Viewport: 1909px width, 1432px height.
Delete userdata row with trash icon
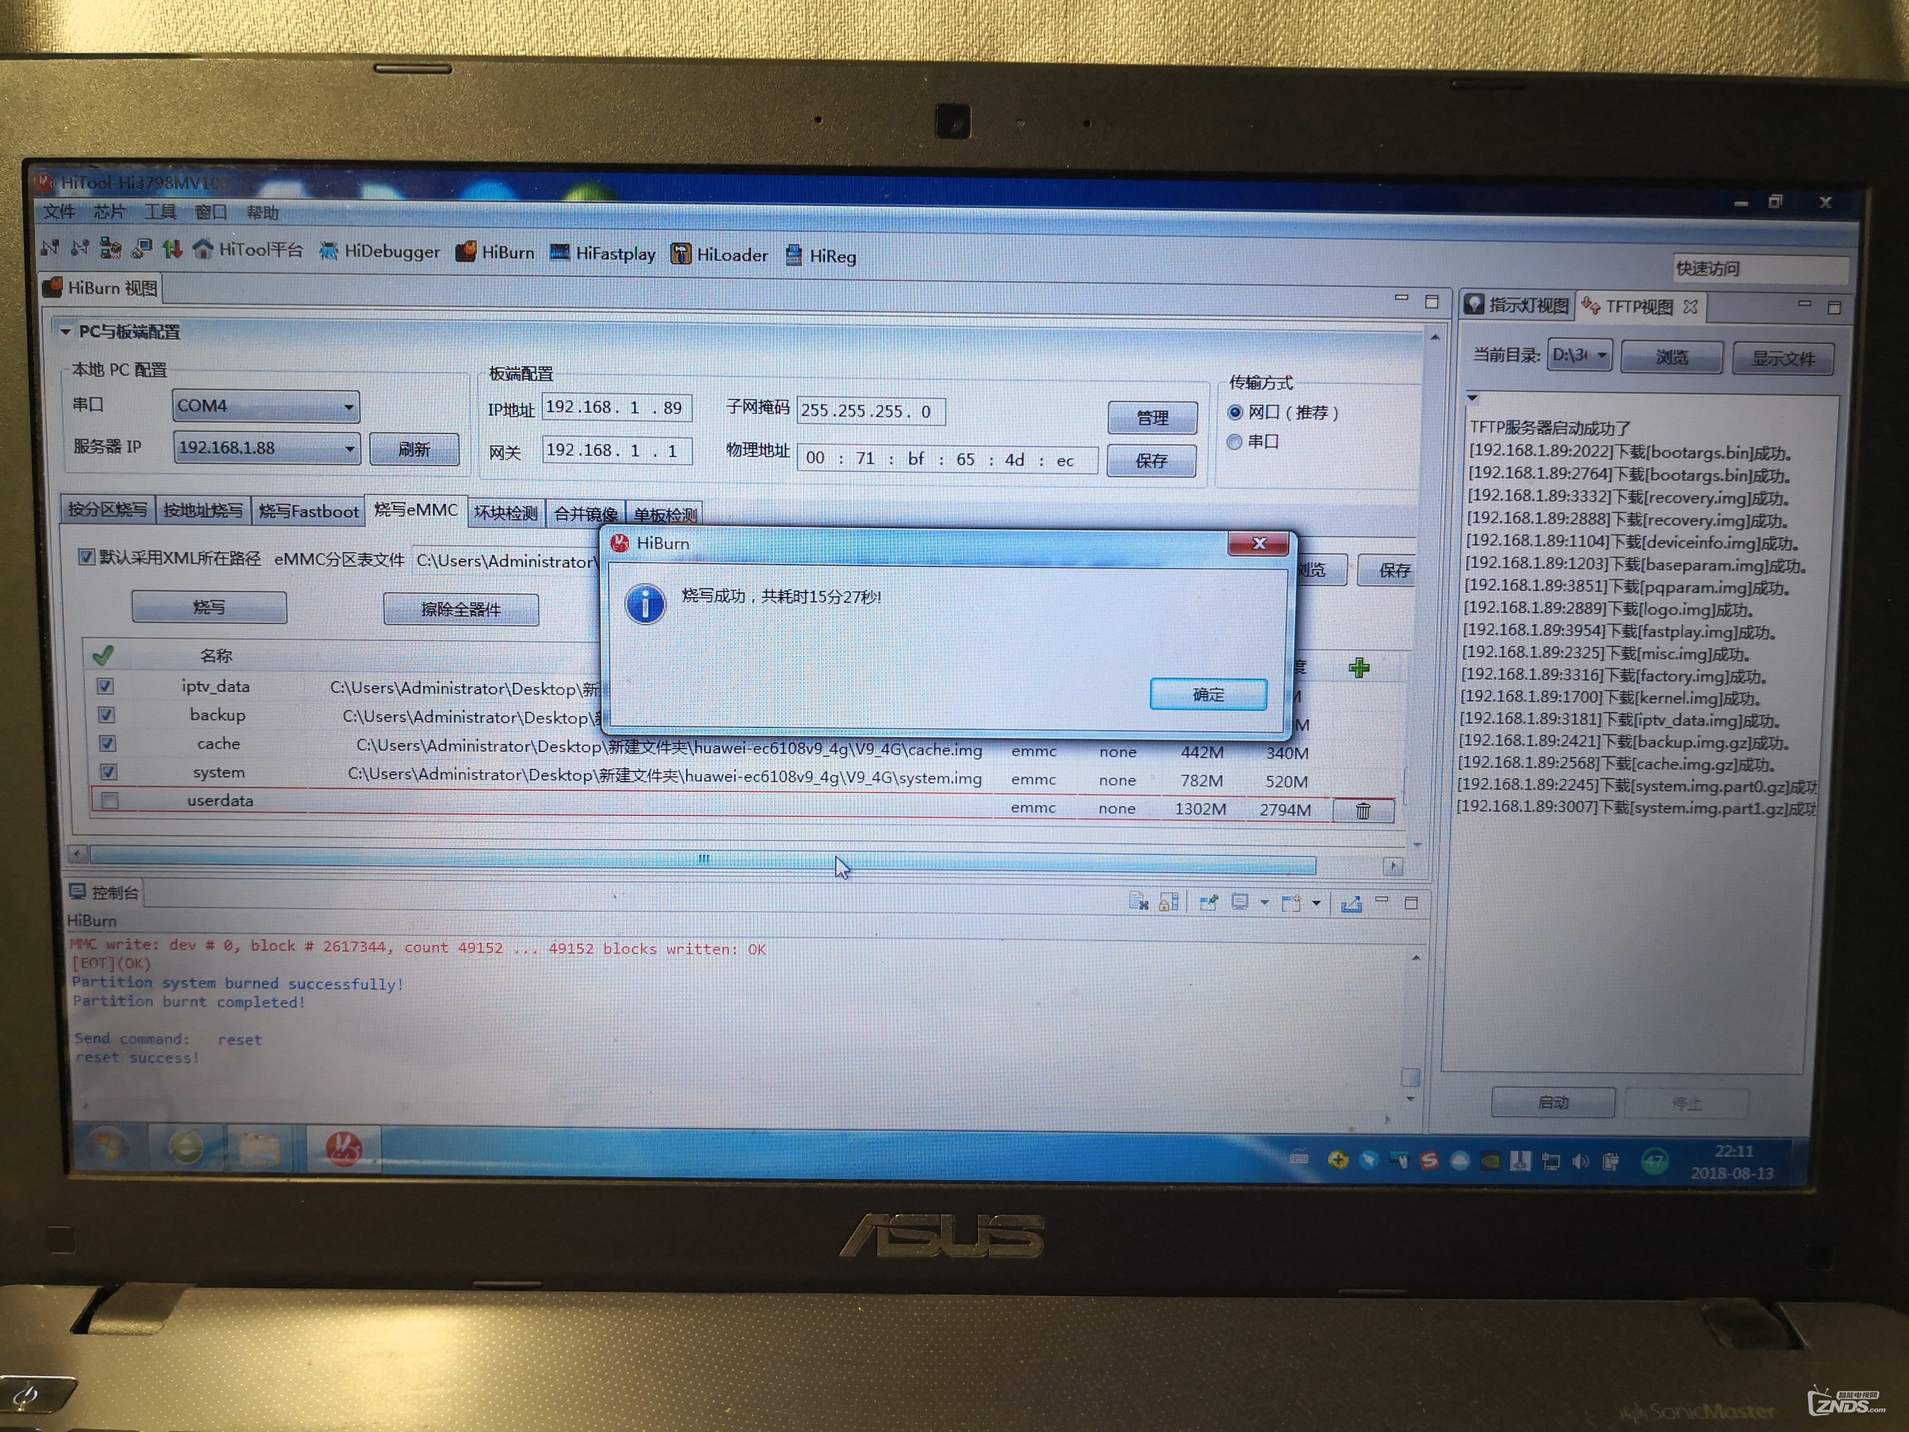click(x=1362, y=810)
